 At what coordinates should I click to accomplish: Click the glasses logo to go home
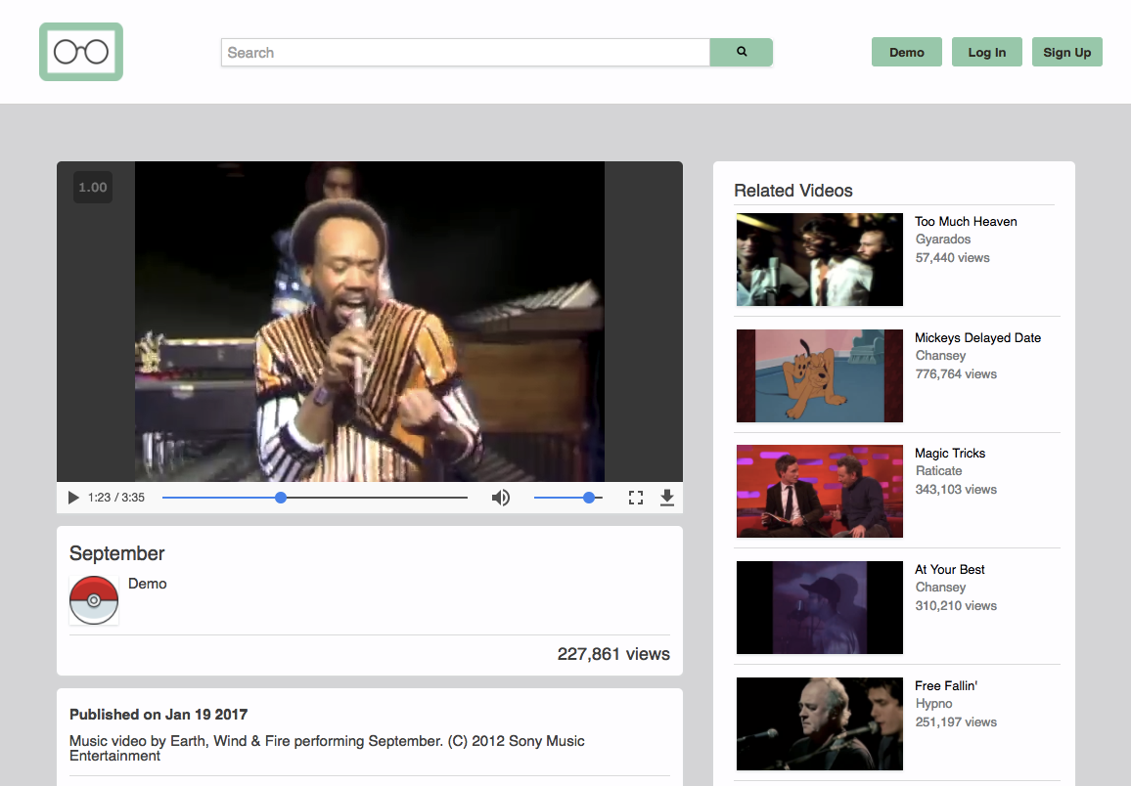click(x=81, y=52)
